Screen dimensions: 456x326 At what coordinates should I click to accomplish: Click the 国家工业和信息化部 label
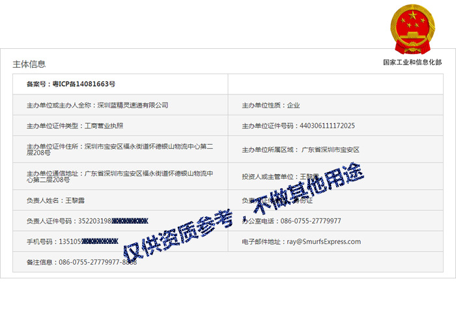click(412, 62)
